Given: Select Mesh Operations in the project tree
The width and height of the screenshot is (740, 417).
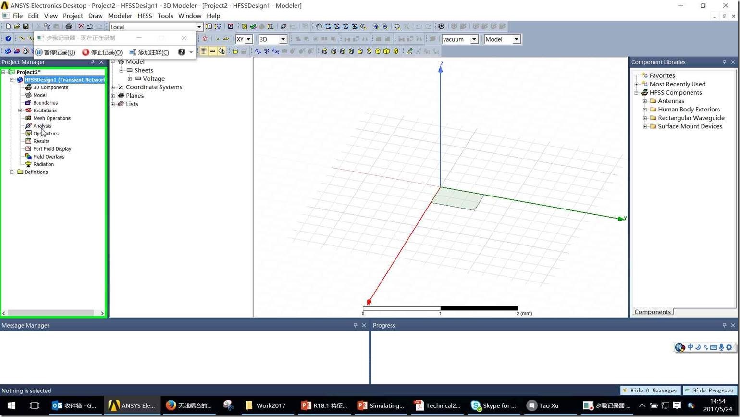Looking at the screenshot, I should pyautogui.click(x=52, y=118).
